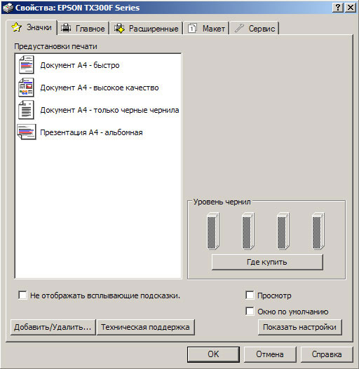Click the question mark help button in title bar

click(x=338, y=8)
